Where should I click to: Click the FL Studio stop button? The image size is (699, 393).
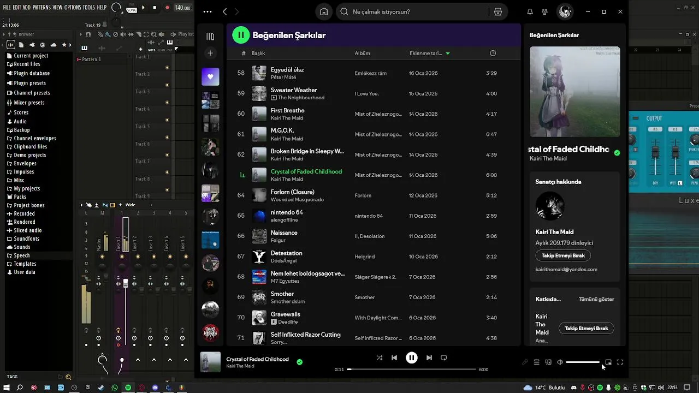(155, 8)
